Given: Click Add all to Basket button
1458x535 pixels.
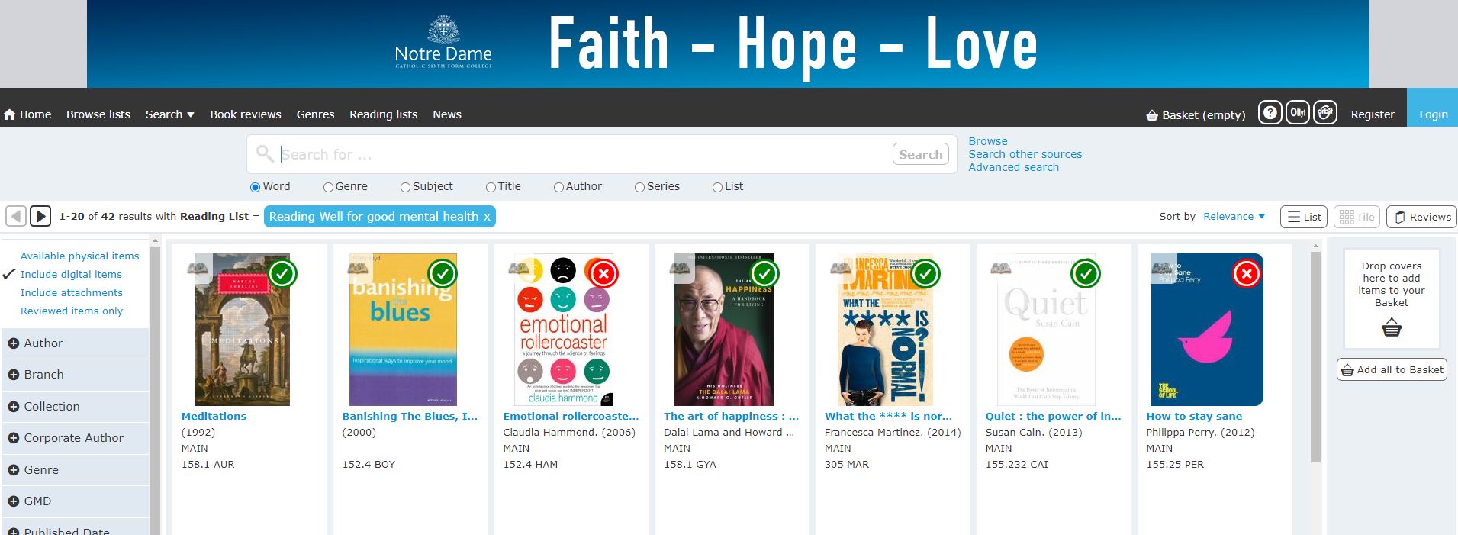Looking at the screenshot, I should [1392, 369].
